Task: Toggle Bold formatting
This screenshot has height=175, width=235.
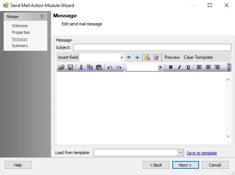Action: point(170,67)
